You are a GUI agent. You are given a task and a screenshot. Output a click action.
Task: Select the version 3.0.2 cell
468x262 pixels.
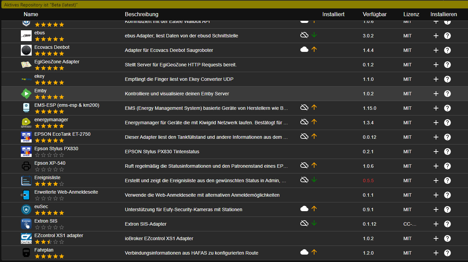[x=368, y=36]
